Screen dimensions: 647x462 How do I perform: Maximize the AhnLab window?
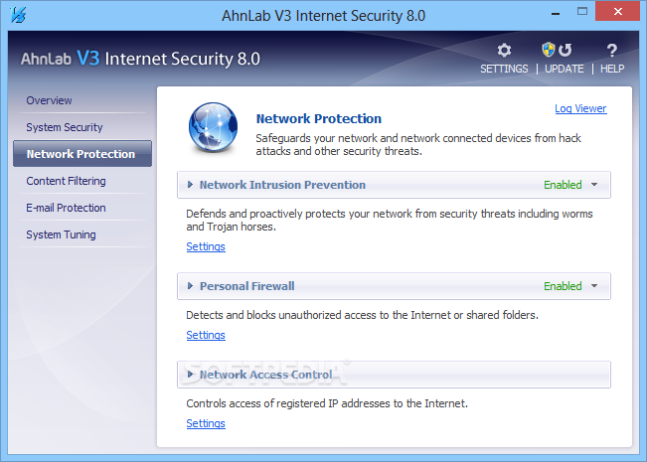(x=582, y=12)
